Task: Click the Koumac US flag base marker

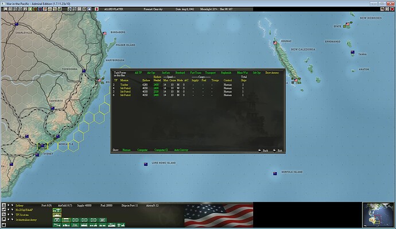Action: 275,43
